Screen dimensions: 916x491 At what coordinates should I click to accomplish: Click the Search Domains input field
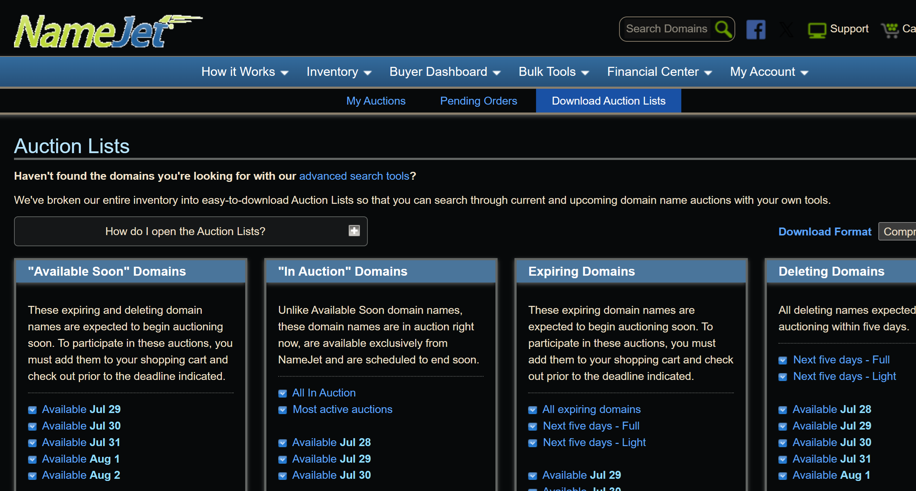(667, 29)
